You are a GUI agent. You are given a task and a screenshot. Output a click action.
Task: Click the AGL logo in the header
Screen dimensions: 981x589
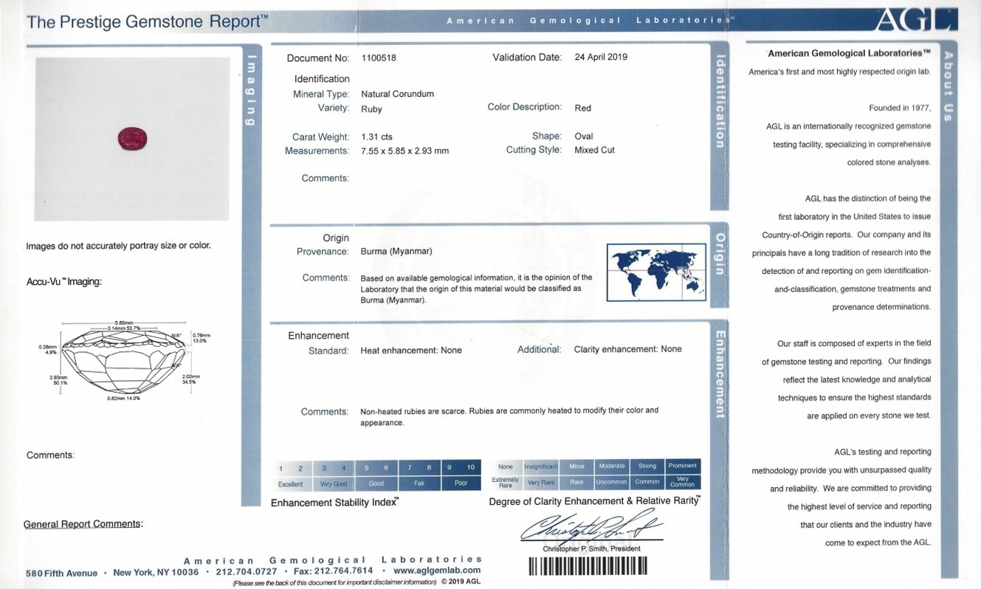point(915,20)
